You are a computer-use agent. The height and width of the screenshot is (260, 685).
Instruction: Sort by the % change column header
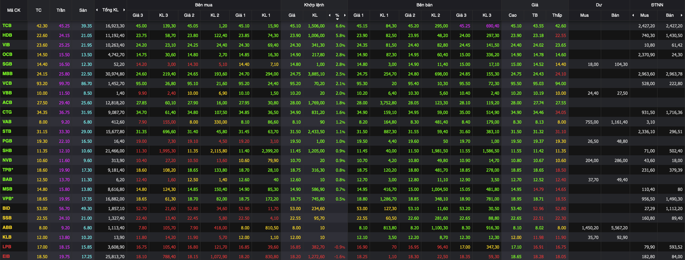point(337,15)
